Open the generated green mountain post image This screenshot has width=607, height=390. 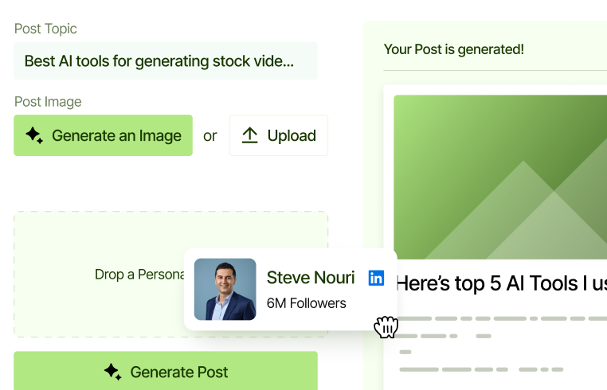click(x=499, y=177)
